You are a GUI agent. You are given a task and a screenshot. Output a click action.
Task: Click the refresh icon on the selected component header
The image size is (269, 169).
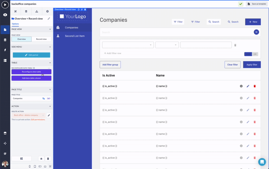click(78, 9)
